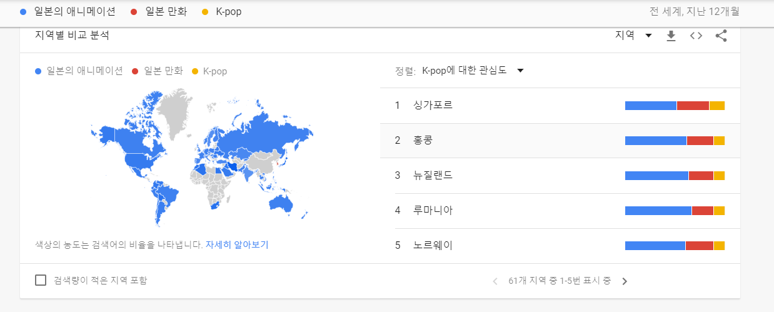774x312 pixels.
Task: Open the 뉴질랜드 region row
Action: click(x=433, y=175)
